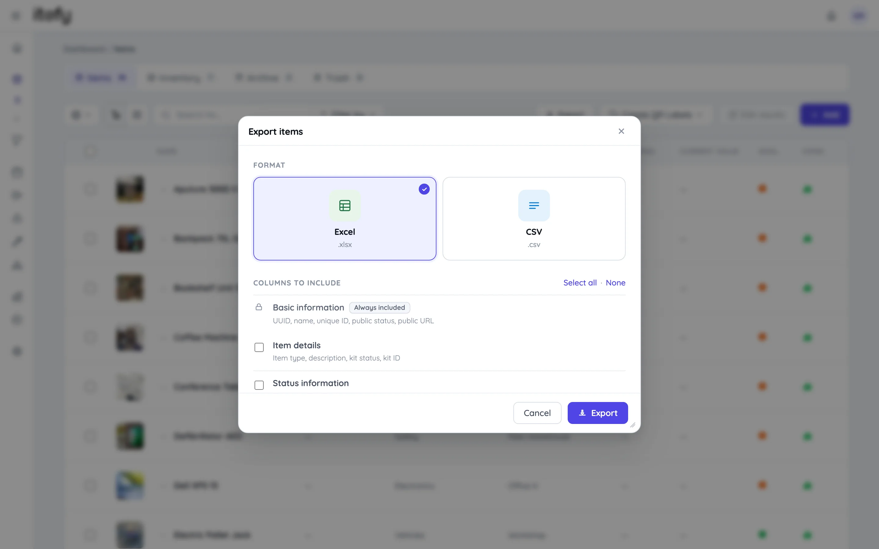This screenshot has width=879, height=549.
Task: Click the blue CSV lines icon
Action: [x=534, y=206]
